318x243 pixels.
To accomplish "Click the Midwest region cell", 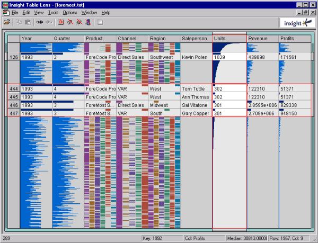I will 164,105.
